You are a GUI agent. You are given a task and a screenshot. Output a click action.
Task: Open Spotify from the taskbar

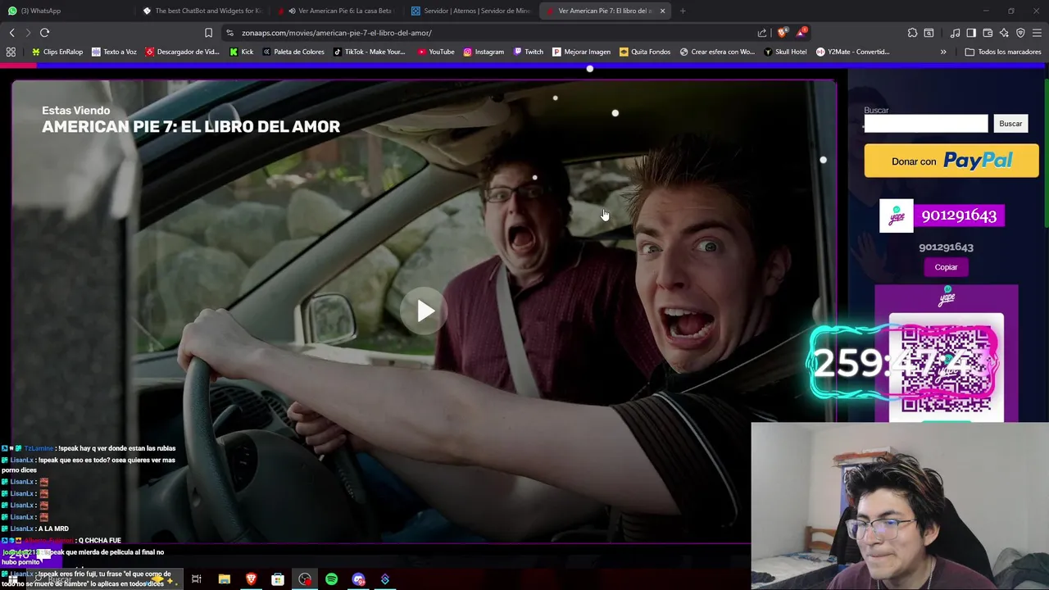(331, 579)
